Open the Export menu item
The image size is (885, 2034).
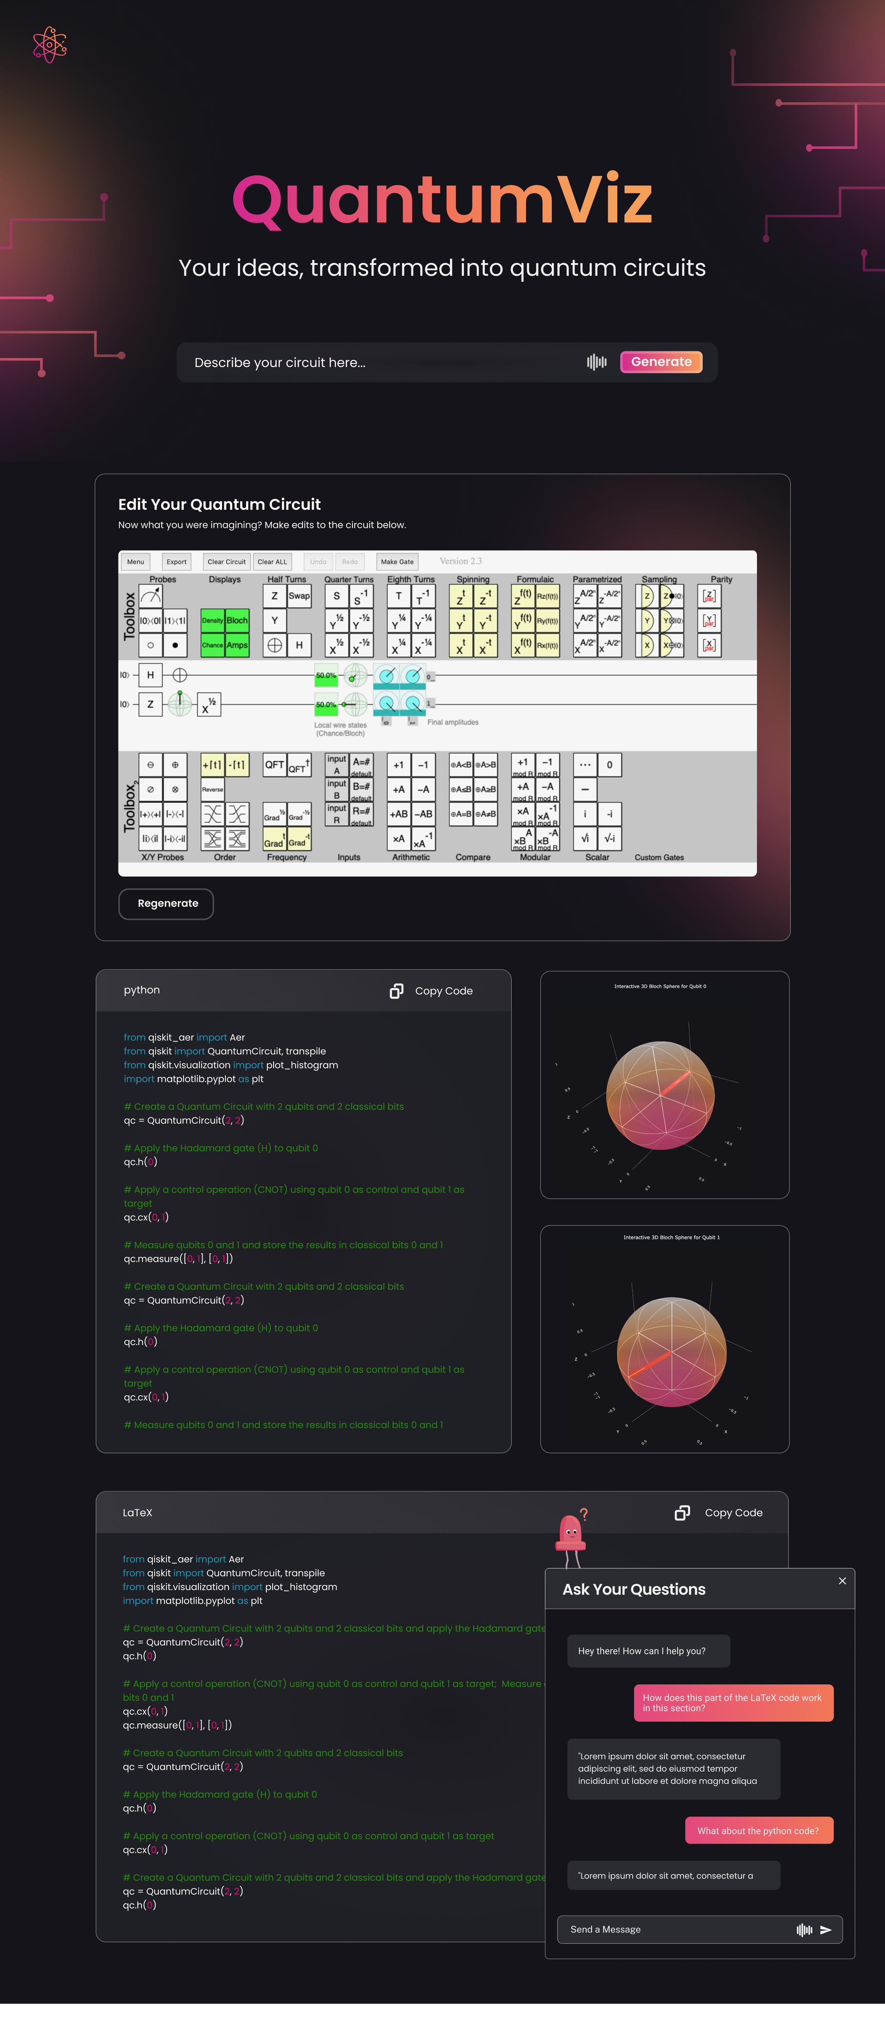[x=177, y=561]
